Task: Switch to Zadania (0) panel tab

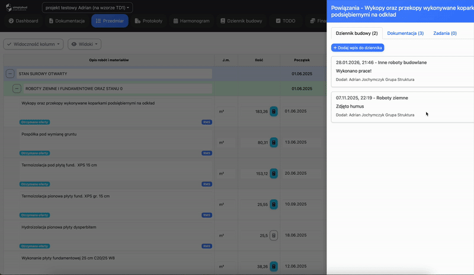Action: [x=445, y=33]
